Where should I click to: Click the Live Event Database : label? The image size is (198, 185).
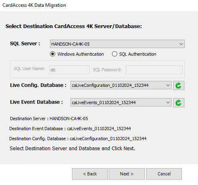tap(36, 102)
